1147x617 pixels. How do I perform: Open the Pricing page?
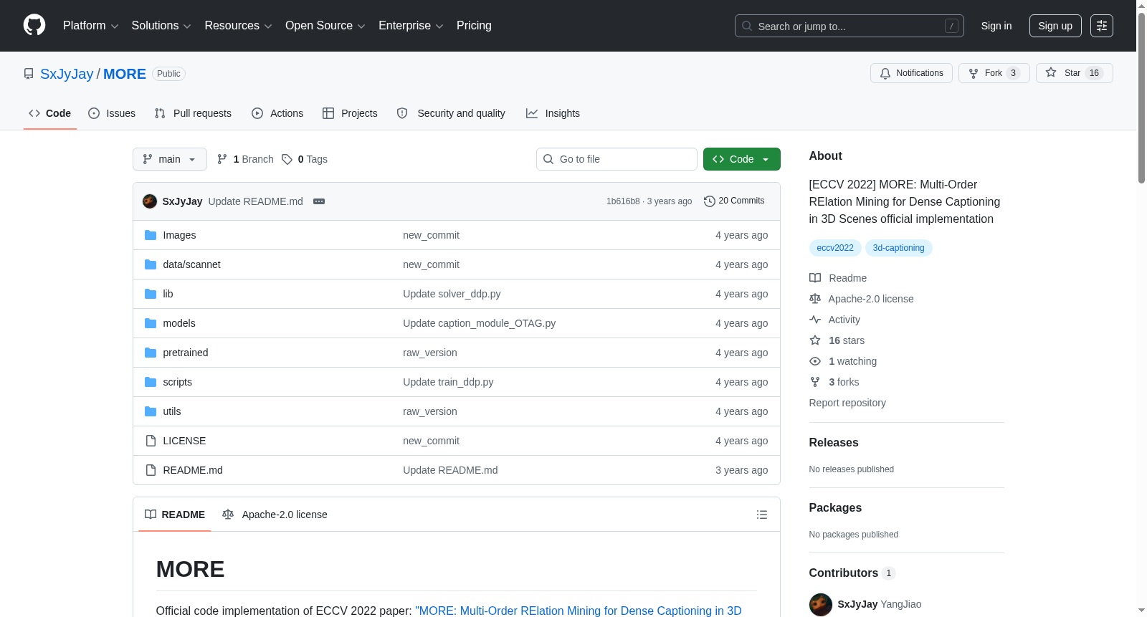coord(474,26)
